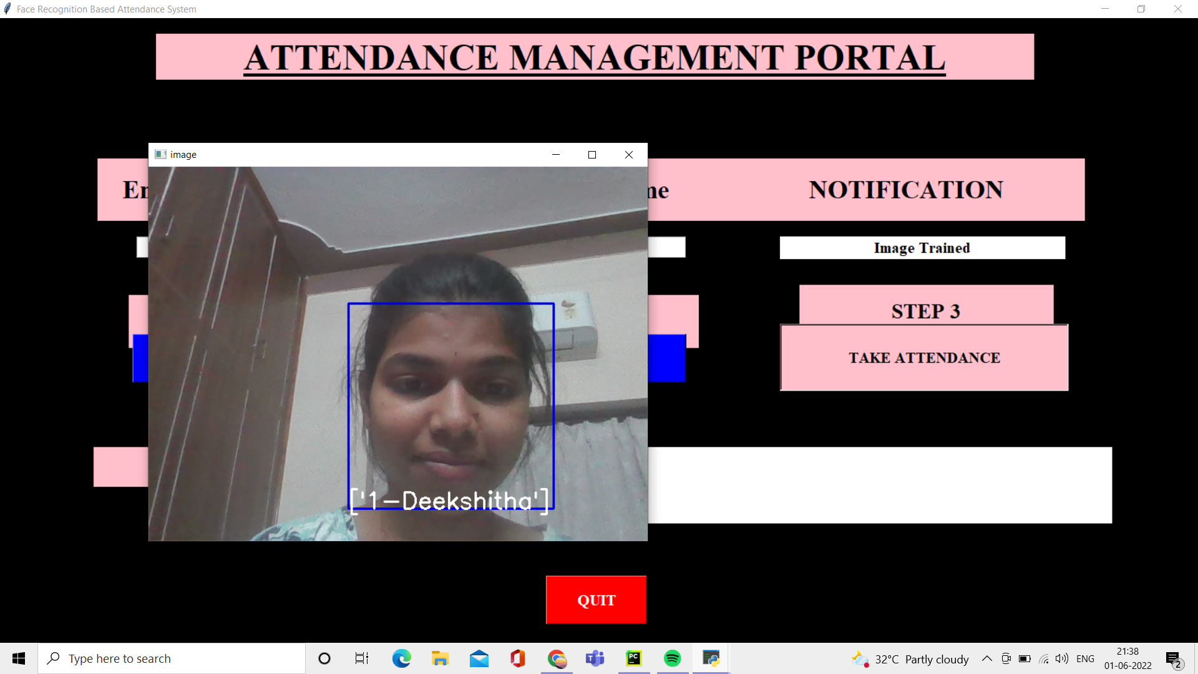
Task: Click the Windows Start button
Action: pyautogui.click(x=18, y=658)
